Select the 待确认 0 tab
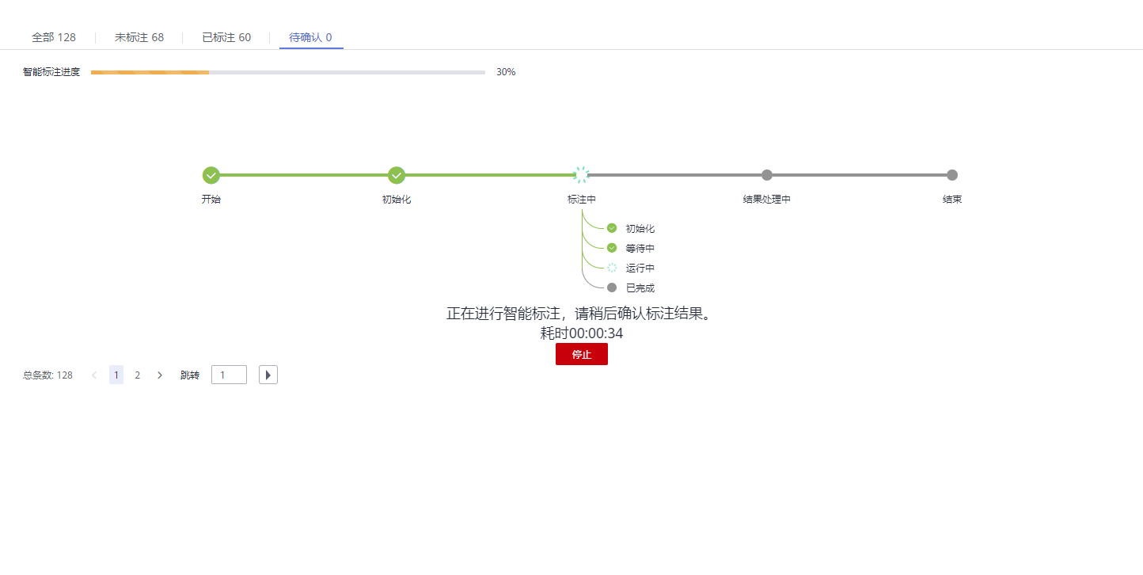 (x=310, y=37)
